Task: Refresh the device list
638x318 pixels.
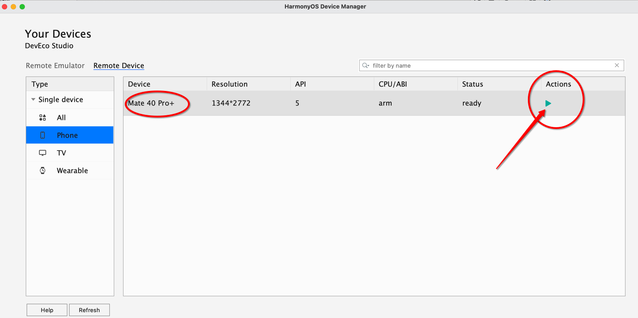Action: pyautogui.click(x=89, y=310)
